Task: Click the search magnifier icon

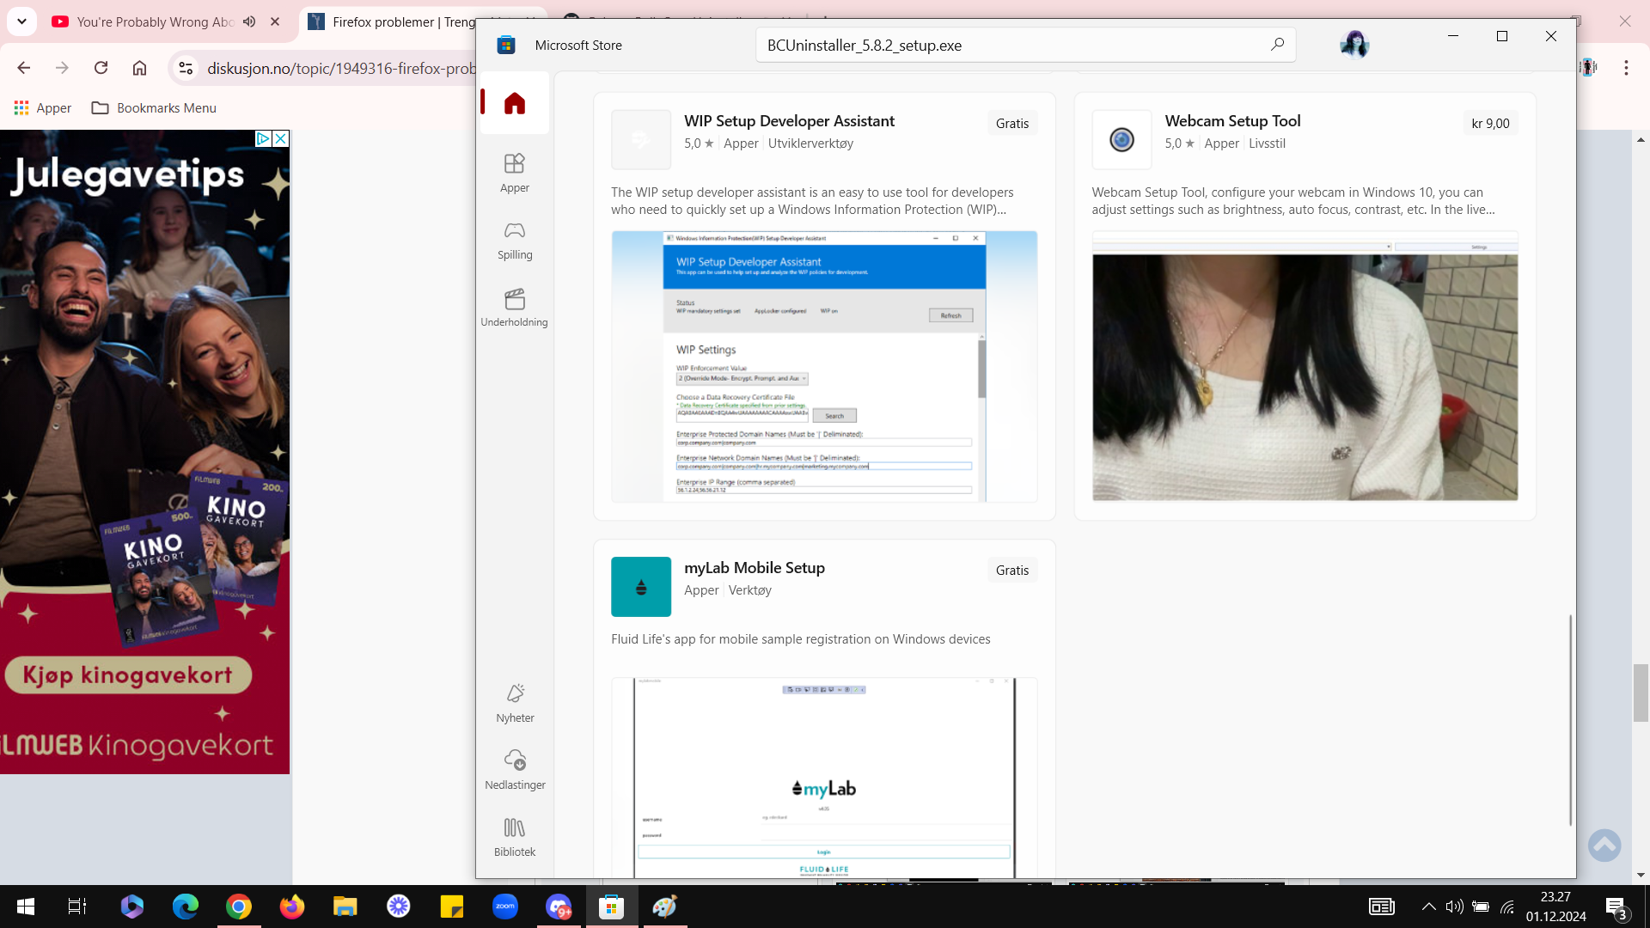Action: point(1277,45)
